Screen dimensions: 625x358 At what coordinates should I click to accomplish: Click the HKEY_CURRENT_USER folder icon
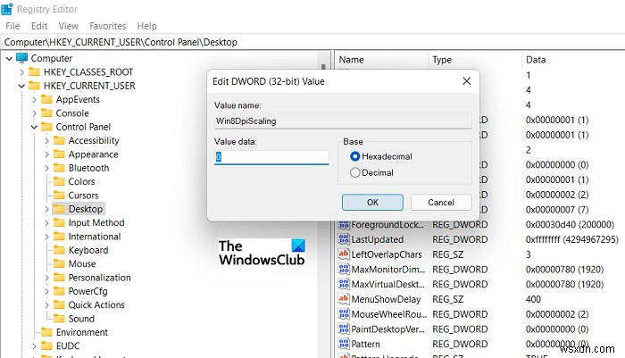coord(34,86)
